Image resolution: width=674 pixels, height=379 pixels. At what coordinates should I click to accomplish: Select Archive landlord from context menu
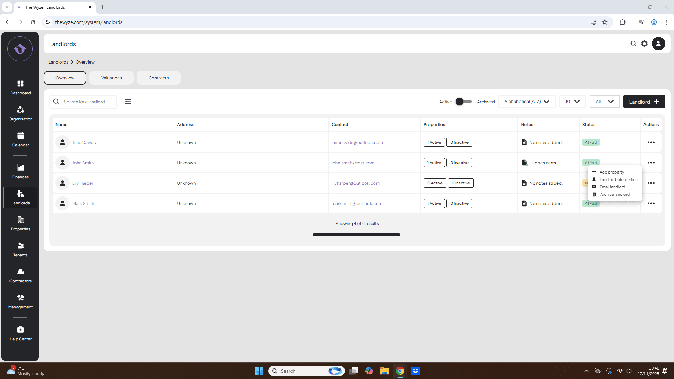pyautogui.click(x=614, y=194)
